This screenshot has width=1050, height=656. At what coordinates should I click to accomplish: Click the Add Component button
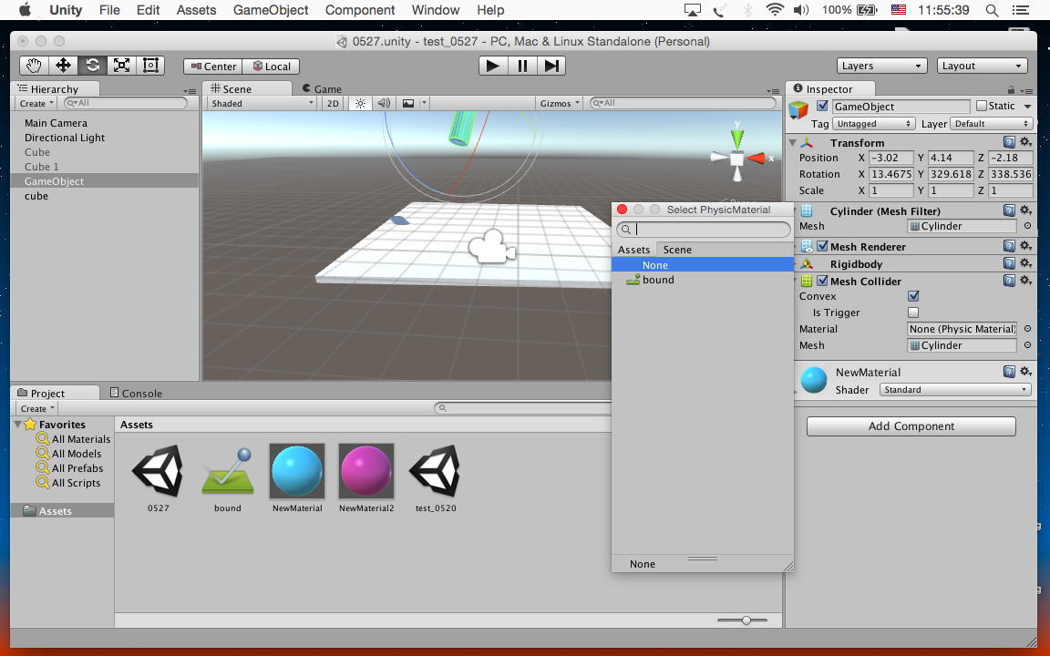coord(911,426)
